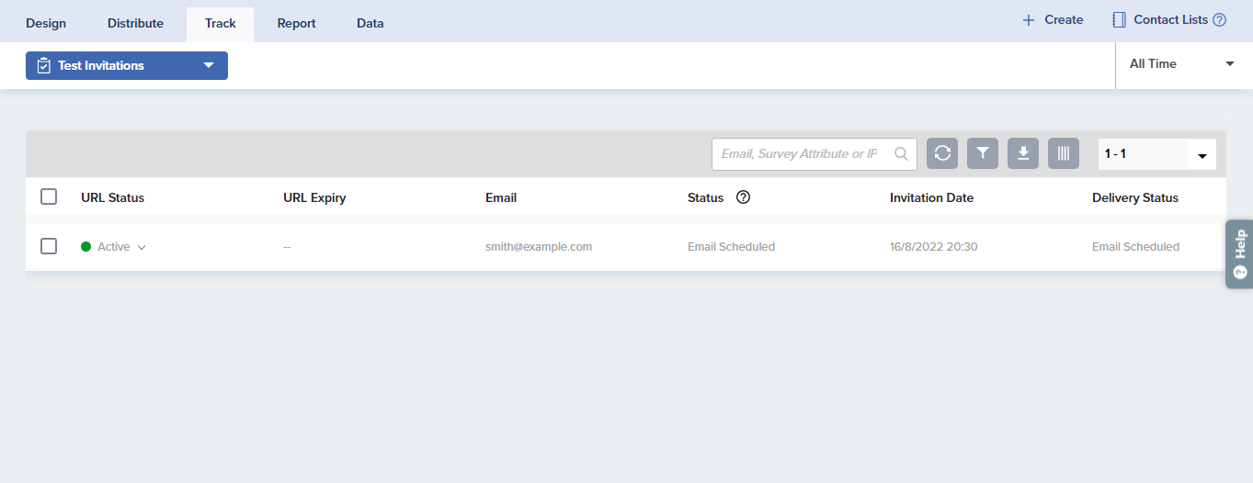Check the smith@example.com row checkbox
This screenshot has width=1253, height=483.
click(x=49, y=246)
